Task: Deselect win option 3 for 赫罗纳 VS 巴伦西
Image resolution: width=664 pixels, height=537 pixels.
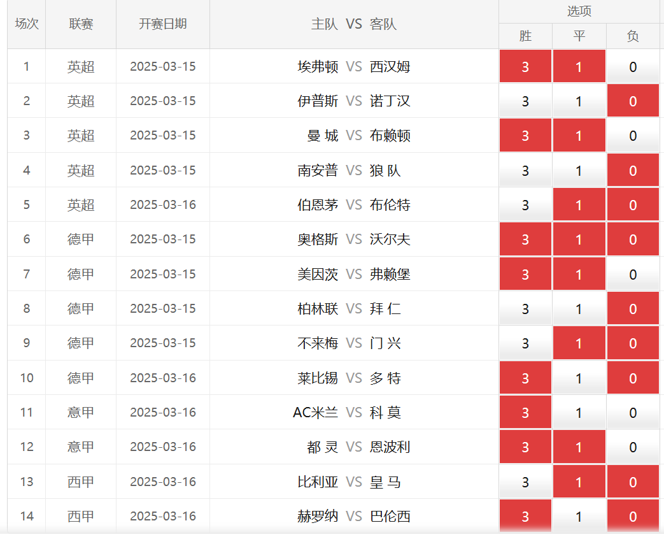Action: (x=525, y=516)
